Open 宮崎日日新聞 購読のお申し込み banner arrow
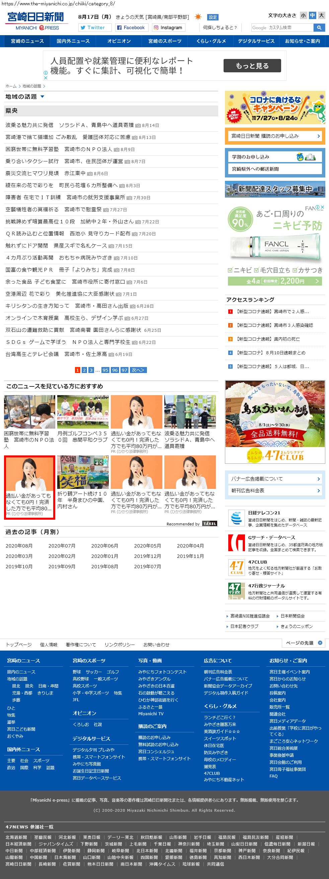 click(318, 136)
